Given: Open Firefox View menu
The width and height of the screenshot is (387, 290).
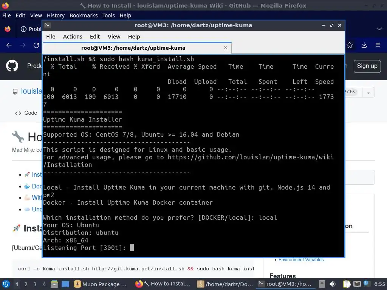Looking at the screenshot, I should pyautogui.click(x=36, y=15).
